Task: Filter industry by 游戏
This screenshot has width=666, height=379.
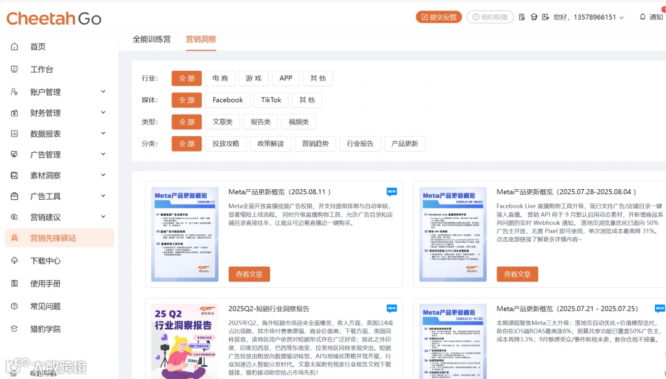Action: tap(253, 78)
